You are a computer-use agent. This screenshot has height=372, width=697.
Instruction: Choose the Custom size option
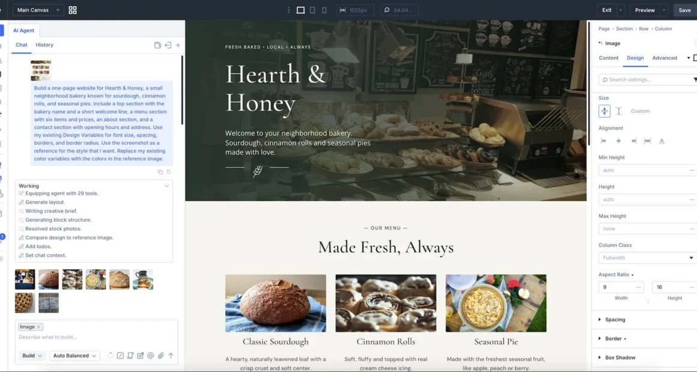coord(640,111)
